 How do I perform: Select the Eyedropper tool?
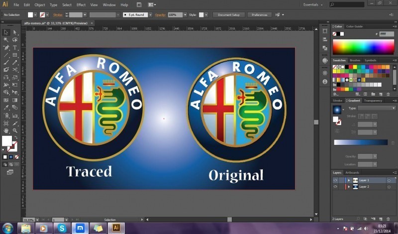point(6,108)
